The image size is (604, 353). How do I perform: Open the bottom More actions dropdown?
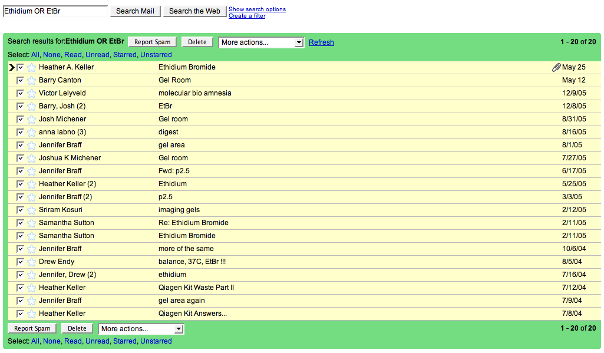[x=141, y=329]
